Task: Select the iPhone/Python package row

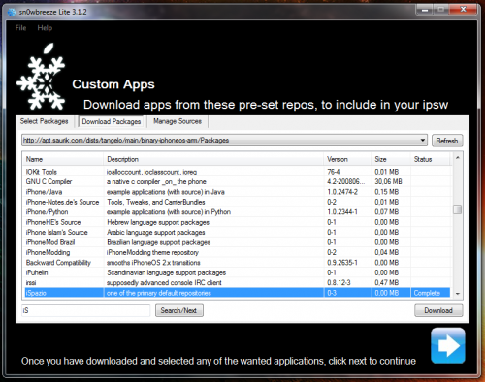Action: tap(238, 212)
